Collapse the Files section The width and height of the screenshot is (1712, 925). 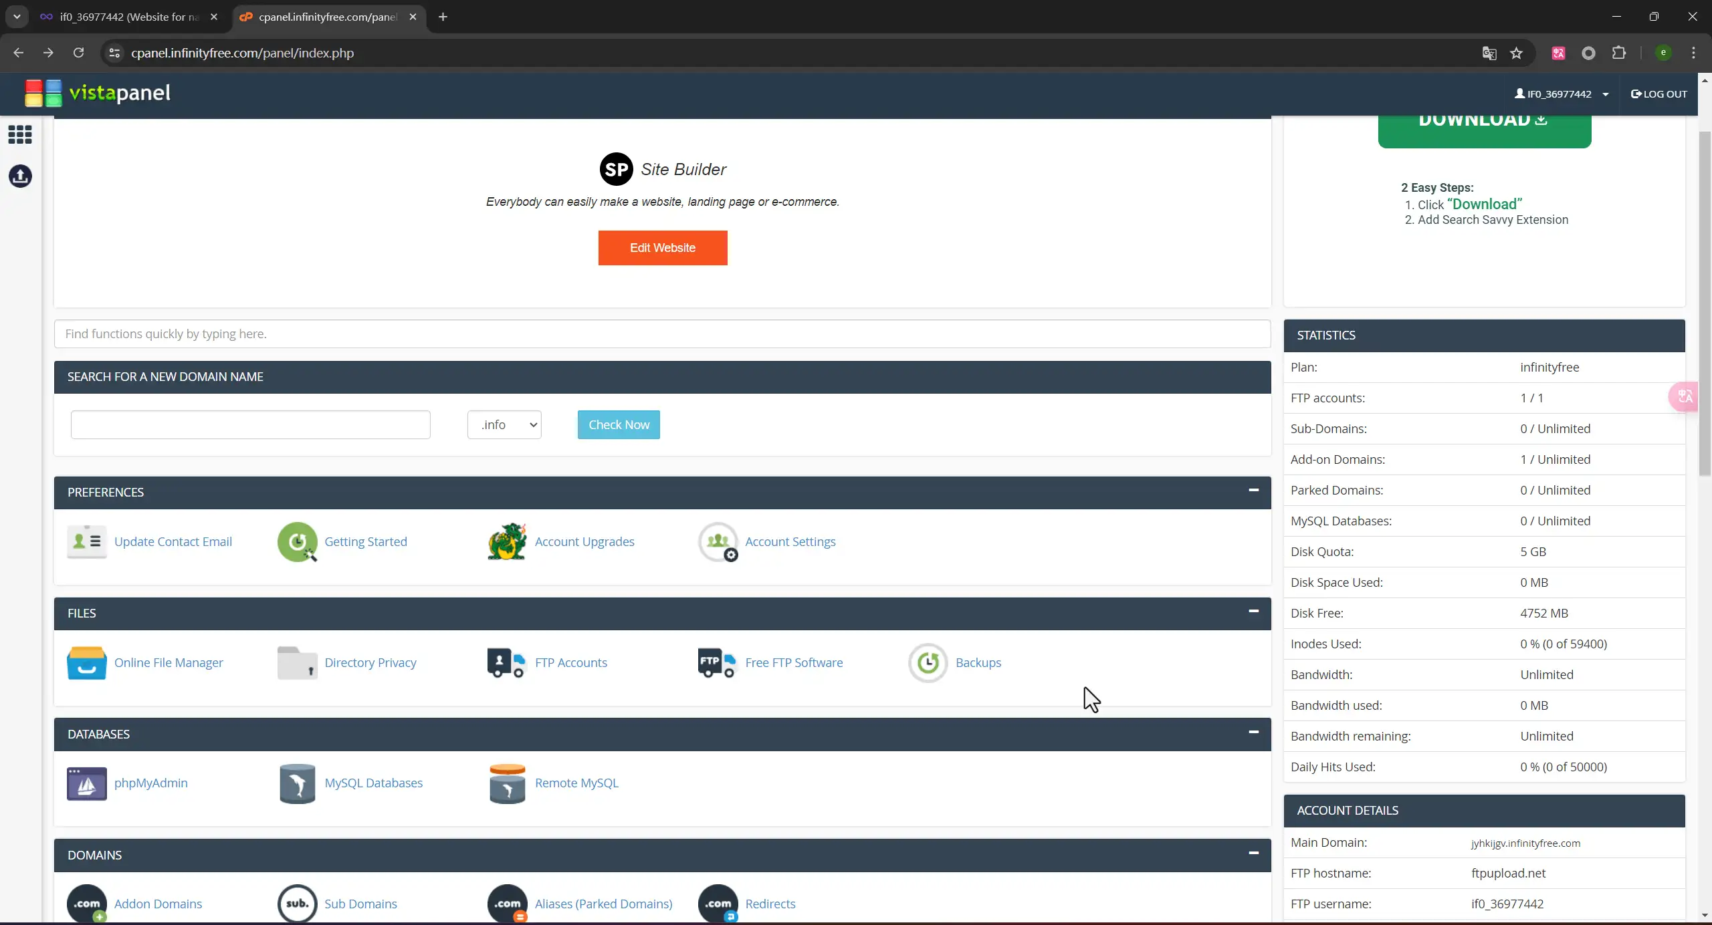(x=1254, y=611)
